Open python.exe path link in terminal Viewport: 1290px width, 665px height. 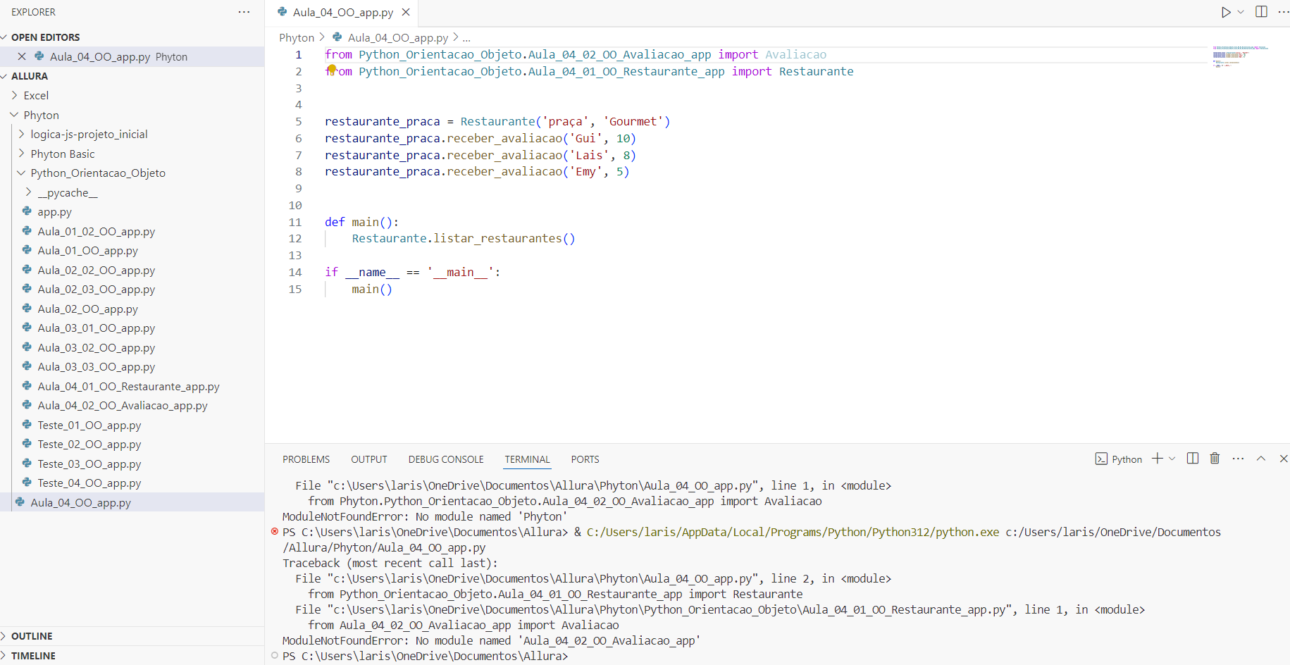[793, 532]
